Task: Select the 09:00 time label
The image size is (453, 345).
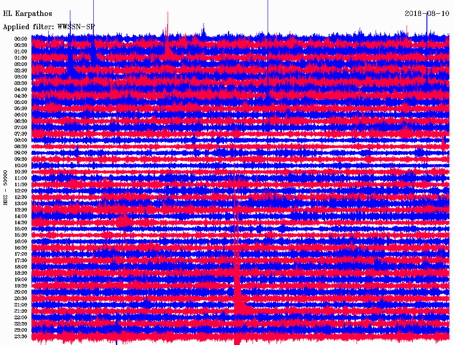Action: (x=21, y=153)
